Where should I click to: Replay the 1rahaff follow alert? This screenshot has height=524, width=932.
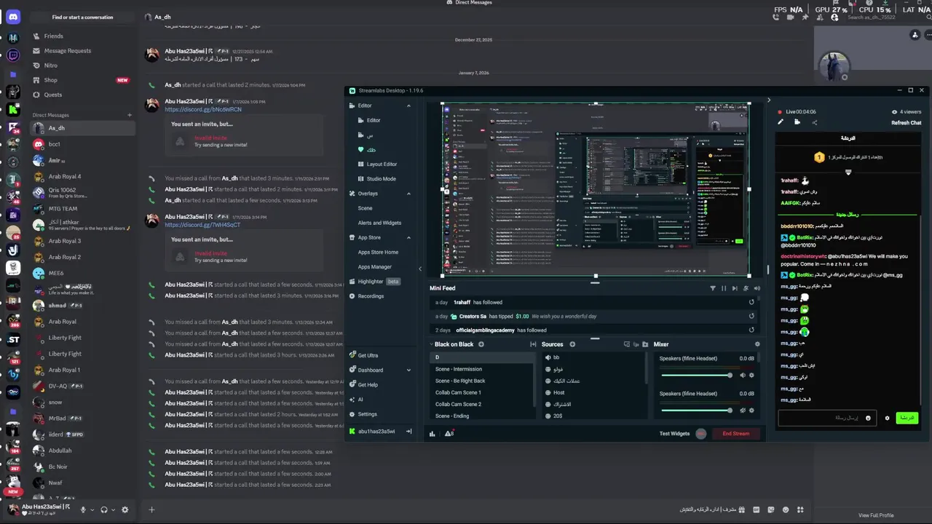pyautogui.click(x=751, y=302)
